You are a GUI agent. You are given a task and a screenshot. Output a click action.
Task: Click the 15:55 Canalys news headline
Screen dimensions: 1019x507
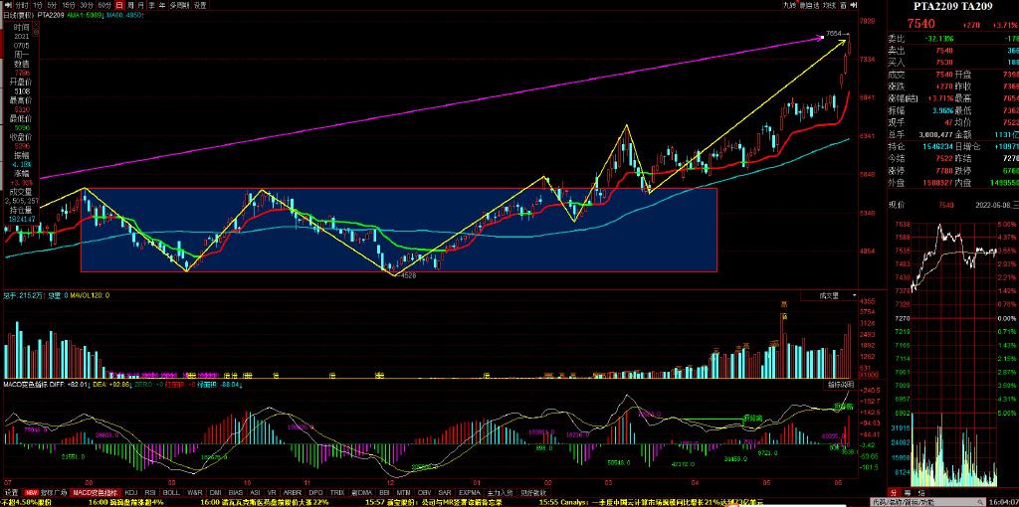pyautogui.click(x=650, y=502)
